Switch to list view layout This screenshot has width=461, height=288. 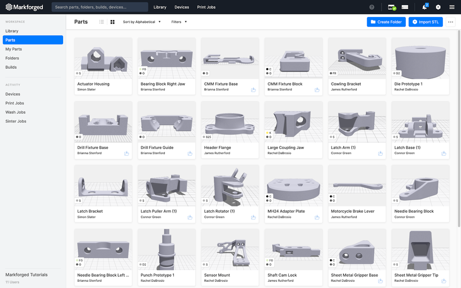coord(101,22)
